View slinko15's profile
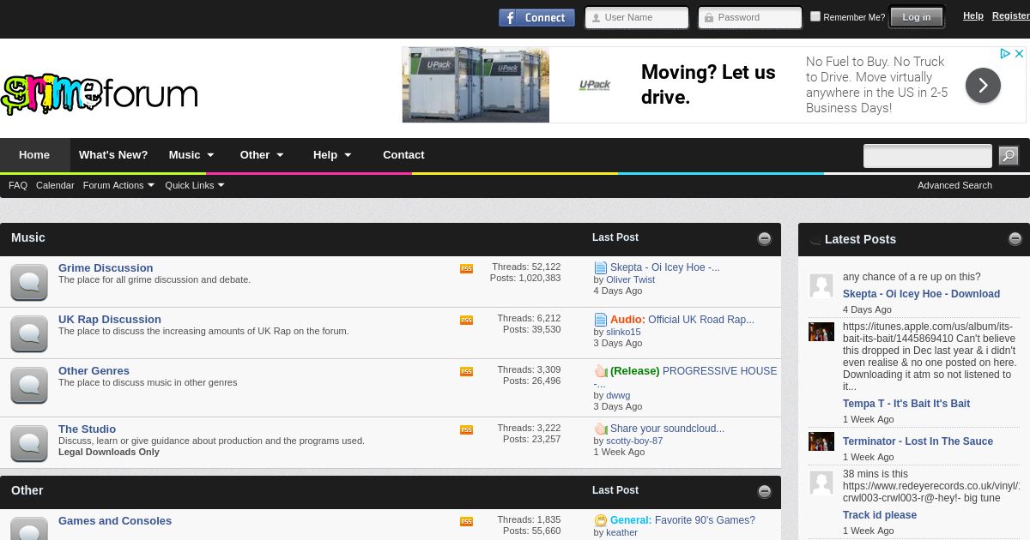 pyautogui.click(x=623, y=332)
